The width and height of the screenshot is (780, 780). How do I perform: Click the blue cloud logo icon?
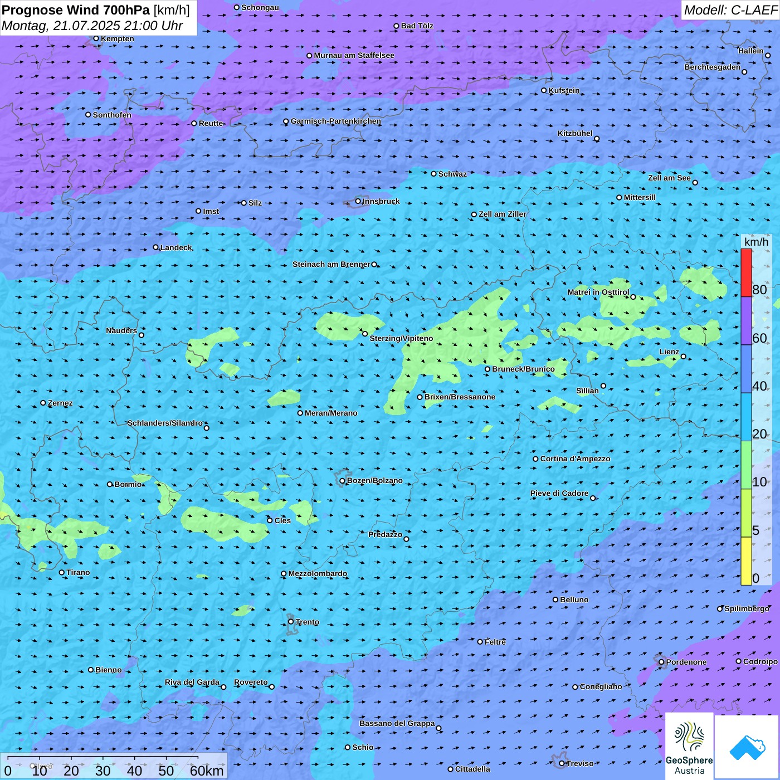click(x=747, y=748)
